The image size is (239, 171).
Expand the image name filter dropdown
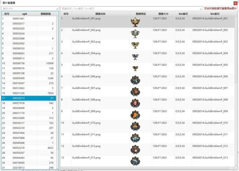201,8
